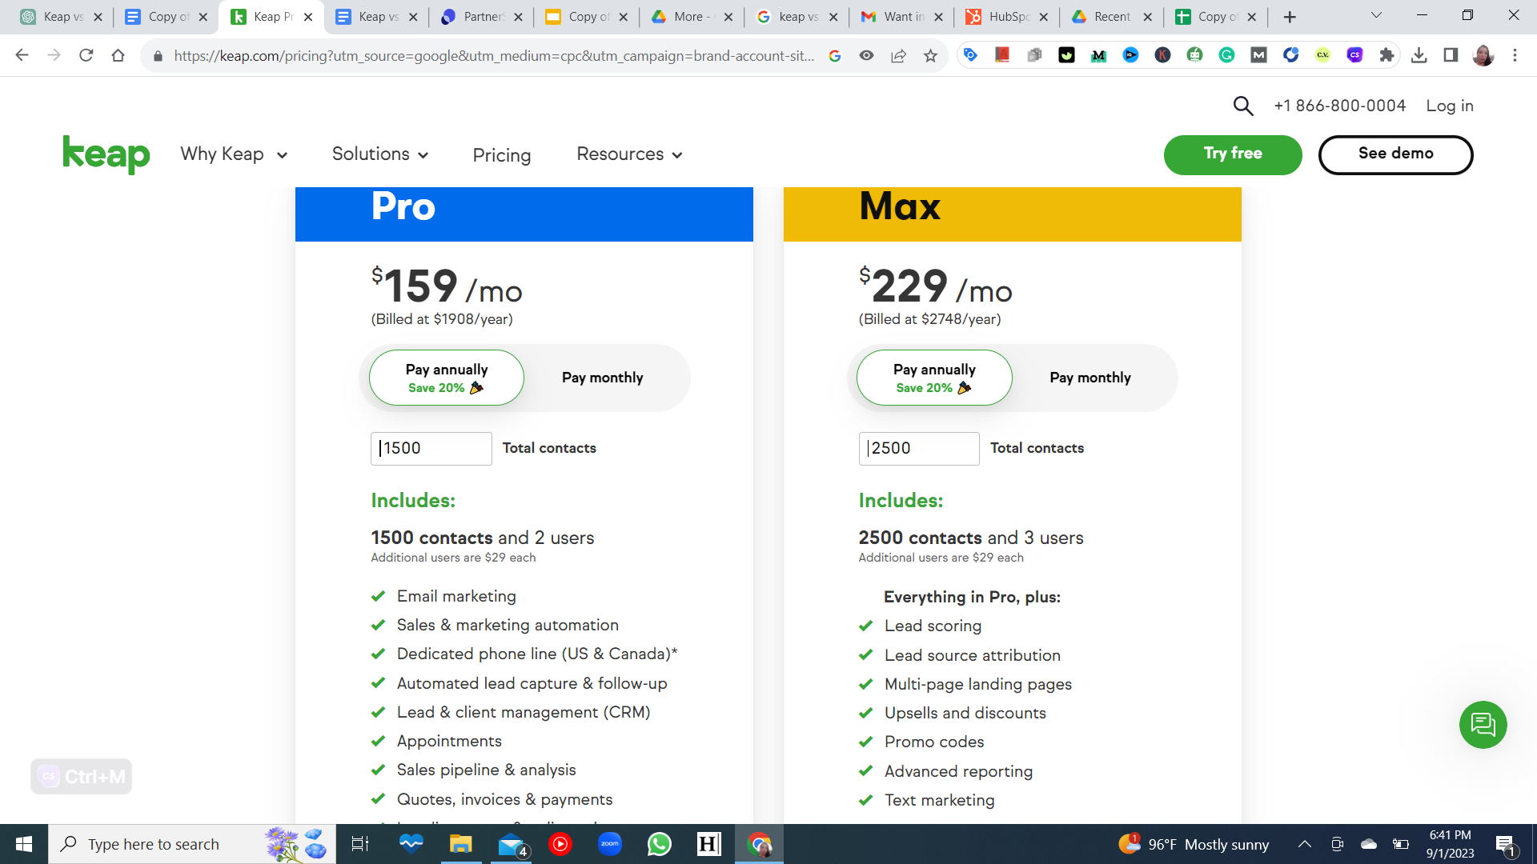This screenshot has width=1537, height=864.
Task: Select Pay annually on Pro plan
Action: (x=446, y=378)
